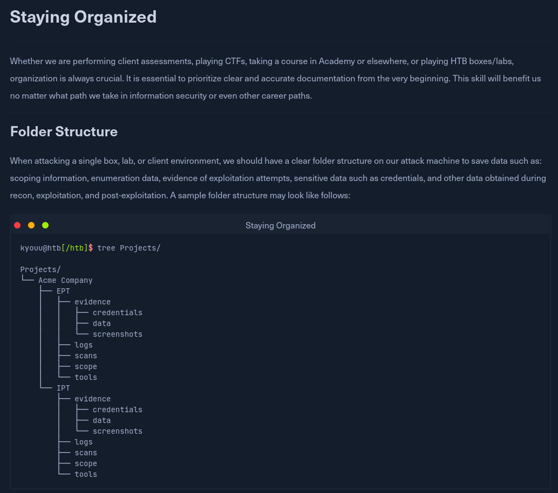Click the "Staying Organized" page heading
Image resolution: width=558 pixels, height=493 pixels.
tap(83, 17)
